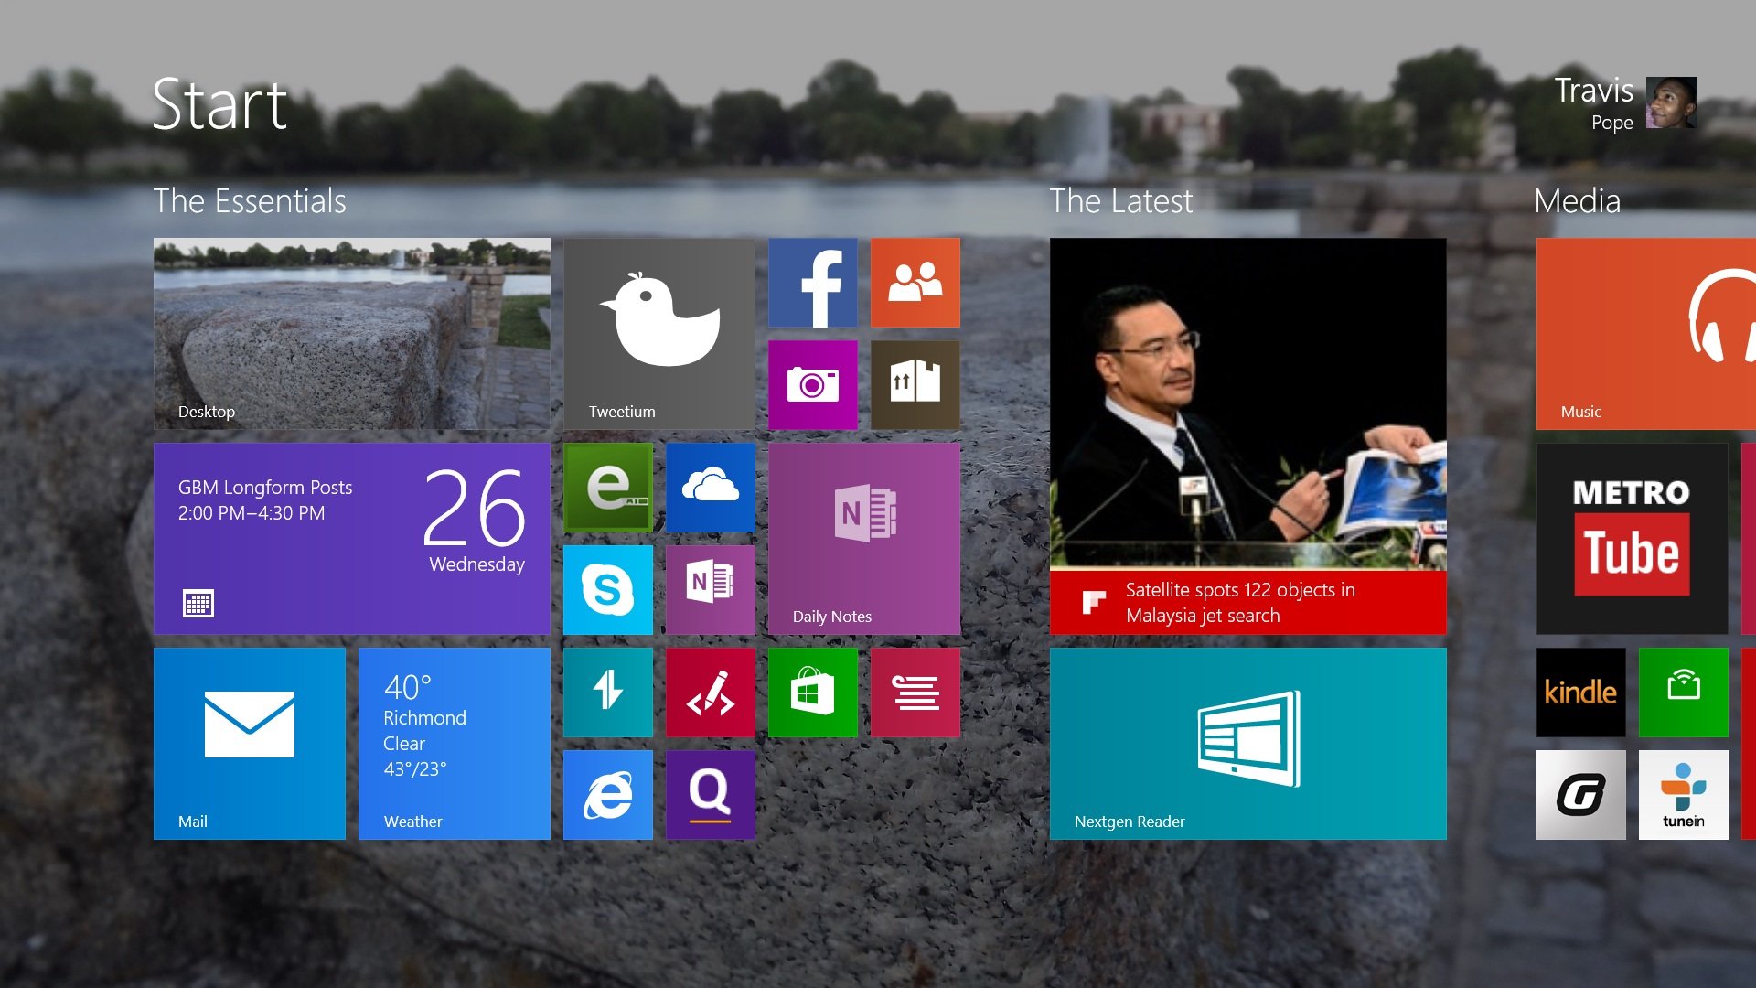Open the OneDrive cloud tile
Image resolution: width=1756 pixels, height=988 pixels.
[711, 488]
